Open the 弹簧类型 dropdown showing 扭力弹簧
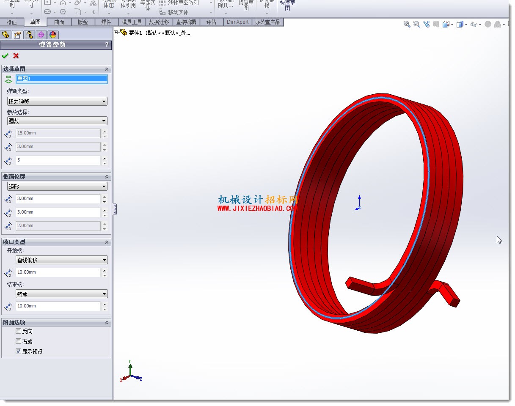 coord(57,101)
